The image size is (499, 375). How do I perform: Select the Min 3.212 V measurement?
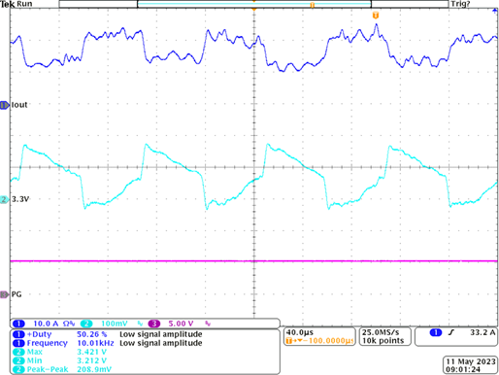pyautogui.click(x=60, y=360)
